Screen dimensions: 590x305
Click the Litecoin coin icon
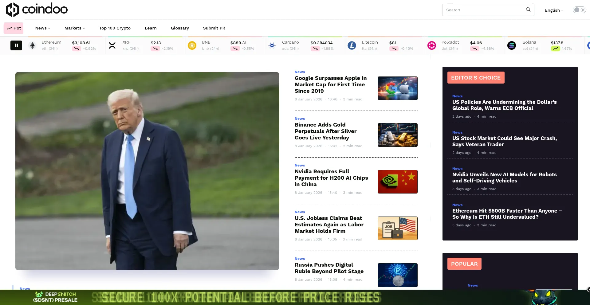[352, 46]
